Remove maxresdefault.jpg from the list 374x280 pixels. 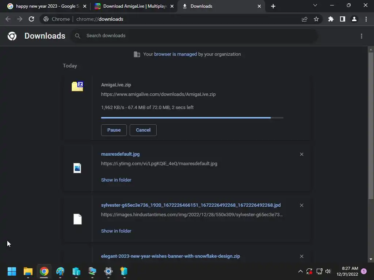pyautogui.click(x=302, y=154)
